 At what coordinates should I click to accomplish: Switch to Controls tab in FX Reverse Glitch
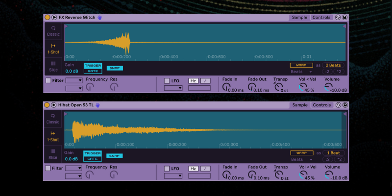321,17
